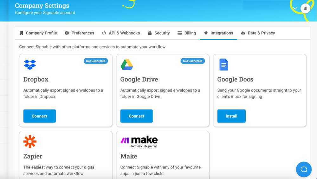Open the Company Profile tab
Viewport: 317px width, 179px height.
(38, 33)
